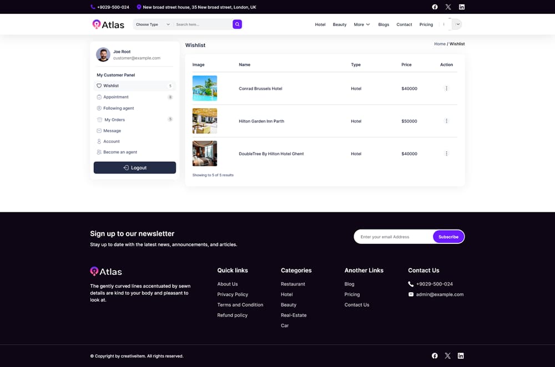Open Conrad Brussels Hotel pool thumbnail

[x=205, y=88]
